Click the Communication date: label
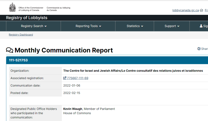Viewport: 208px width, 121px height. [x=25, y=85]
